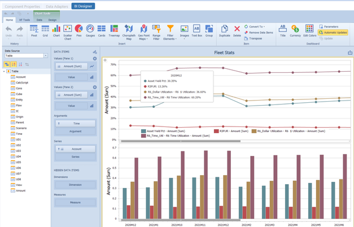Open Edit Colors dialog
Viewport: 354px width, 227px height.
(x=309, y=31)
